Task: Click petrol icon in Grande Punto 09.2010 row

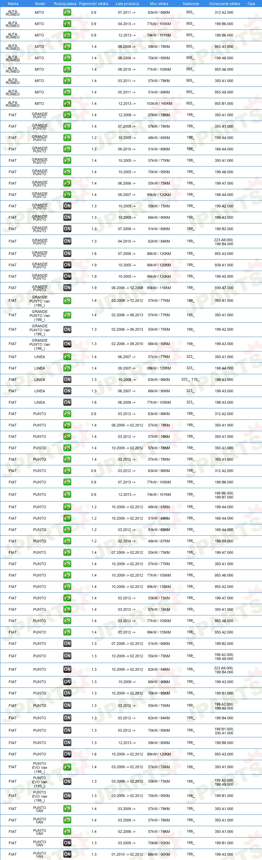Action: [67, 149]
